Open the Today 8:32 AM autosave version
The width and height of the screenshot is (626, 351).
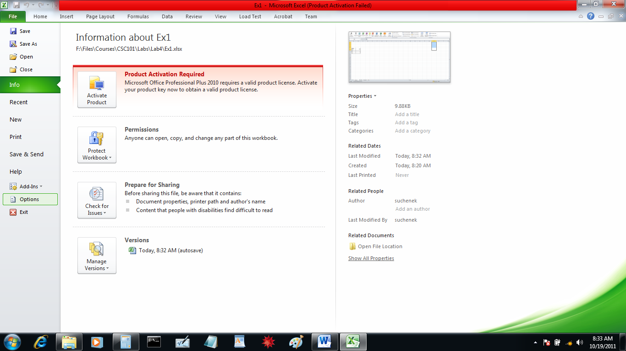(166, 250)
